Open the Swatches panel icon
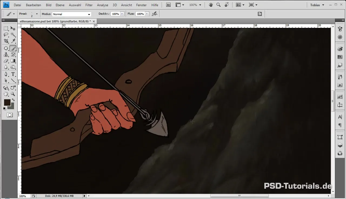The height and width of the screenshot is (199, 346). (340, 57)
